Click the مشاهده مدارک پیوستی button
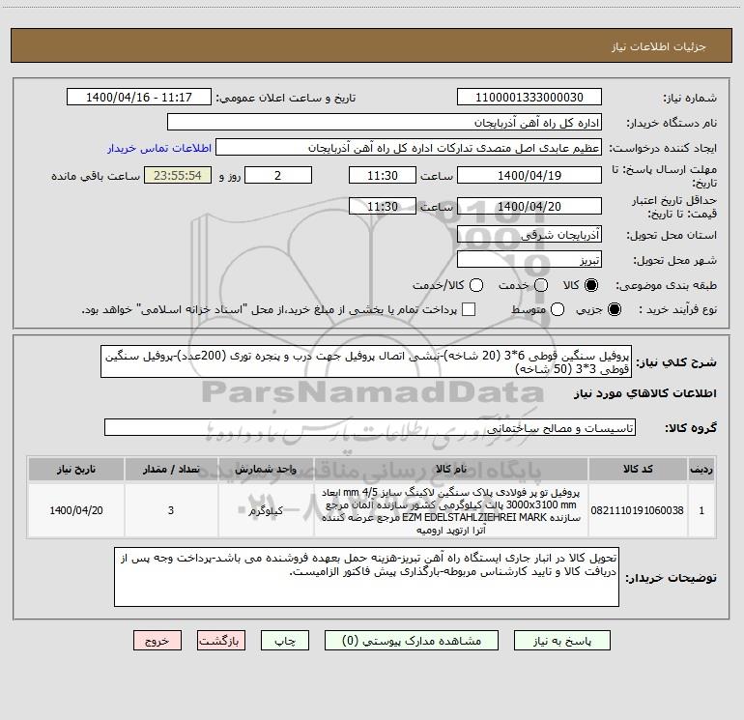Screen dimensions: 744x720 coord(412,641)
